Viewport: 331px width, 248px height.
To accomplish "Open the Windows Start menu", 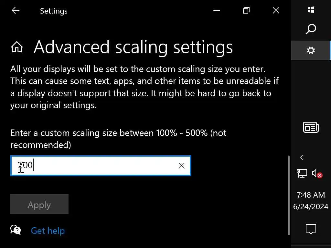I will (x=311, y=10).
